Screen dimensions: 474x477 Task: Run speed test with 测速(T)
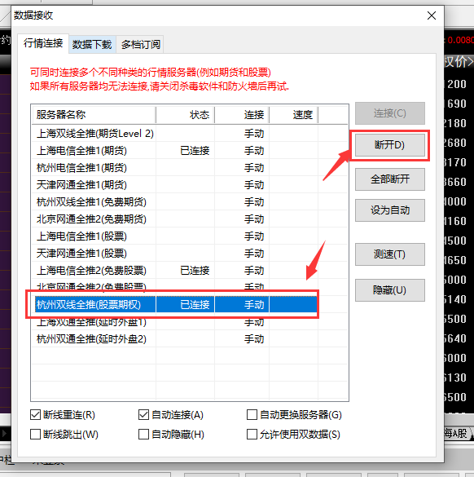[x=389, y=254]
